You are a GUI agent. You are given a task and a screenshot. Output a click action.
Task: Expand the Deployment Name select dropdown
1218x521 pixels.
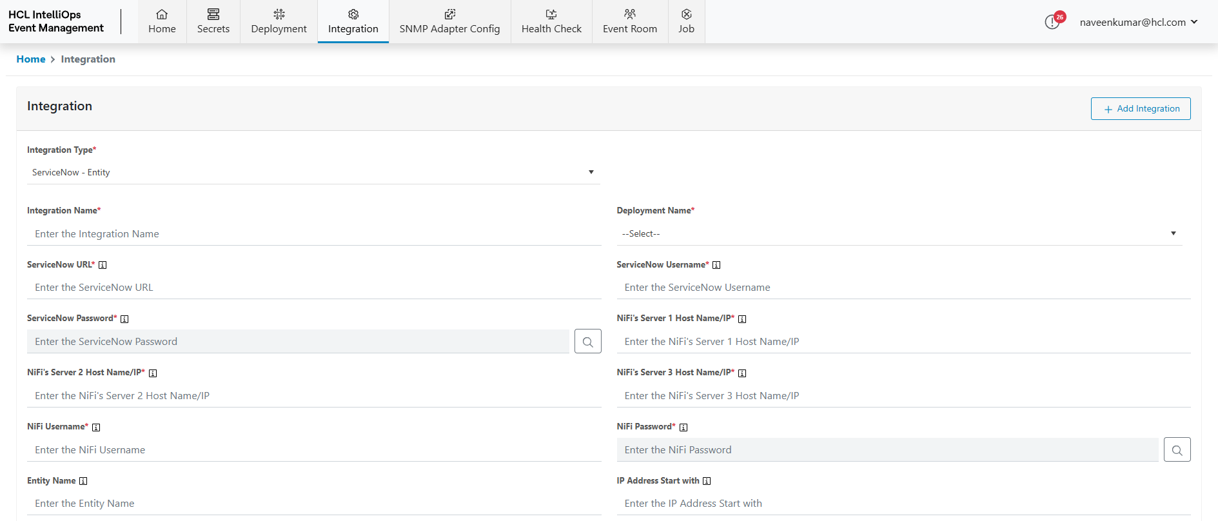[899, 233]
